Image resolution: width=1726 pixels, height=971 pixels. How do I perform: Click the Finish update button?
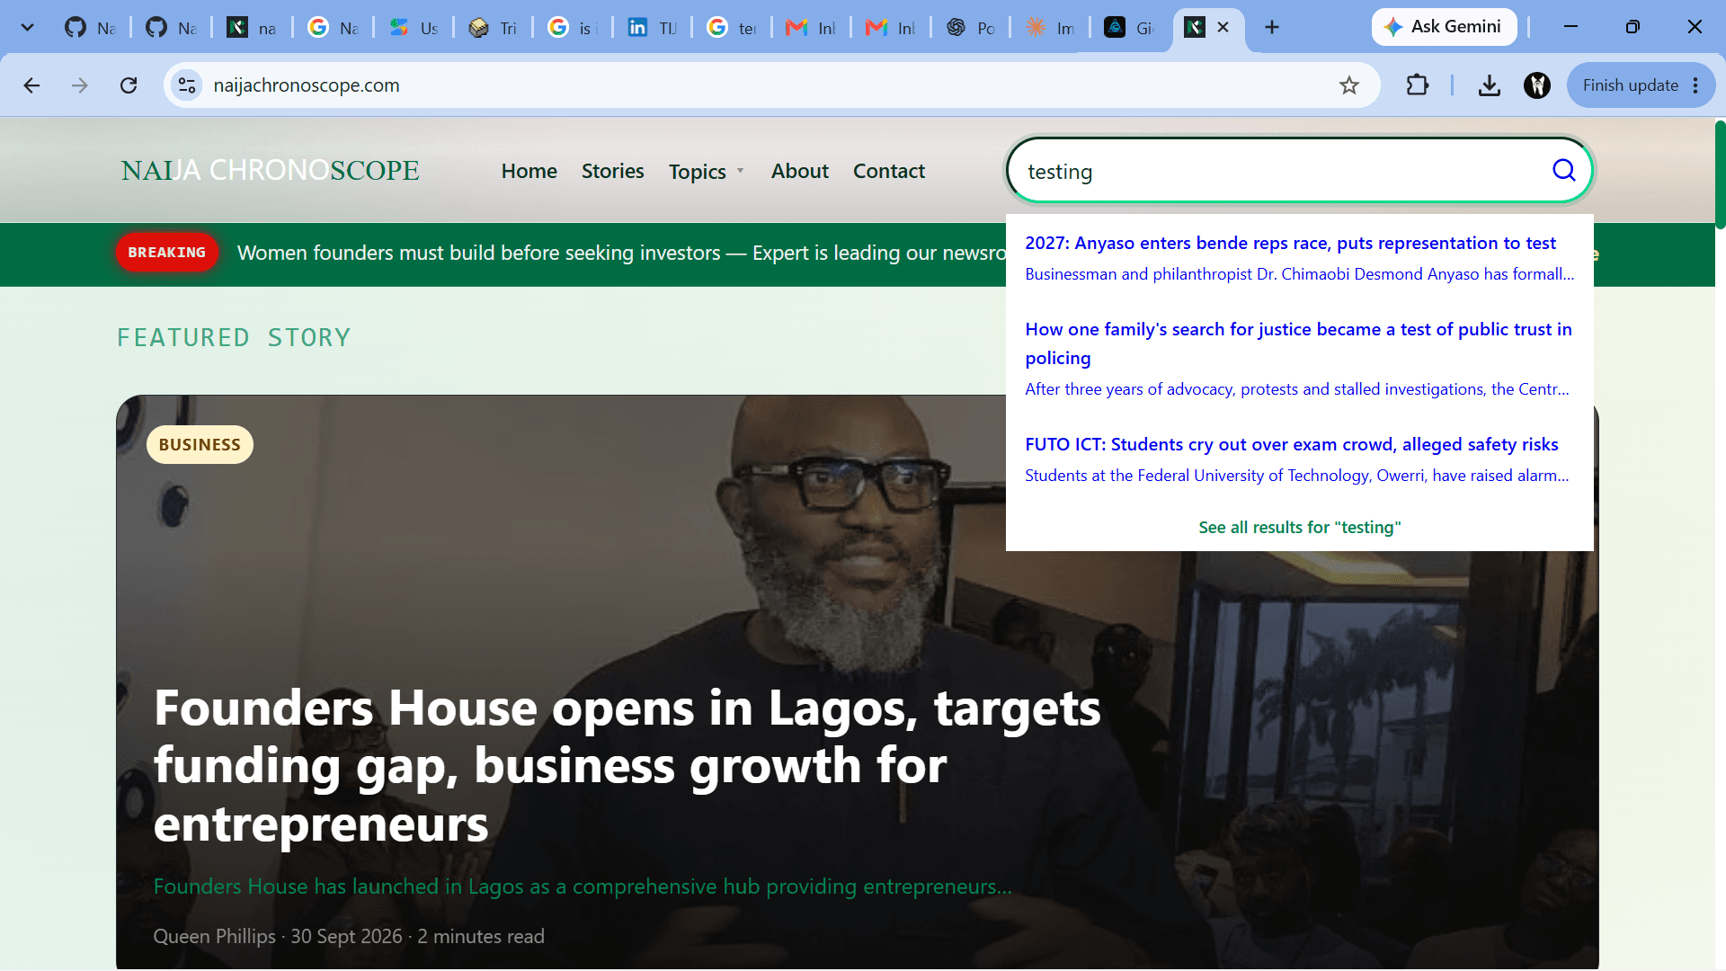point(1630,85)
